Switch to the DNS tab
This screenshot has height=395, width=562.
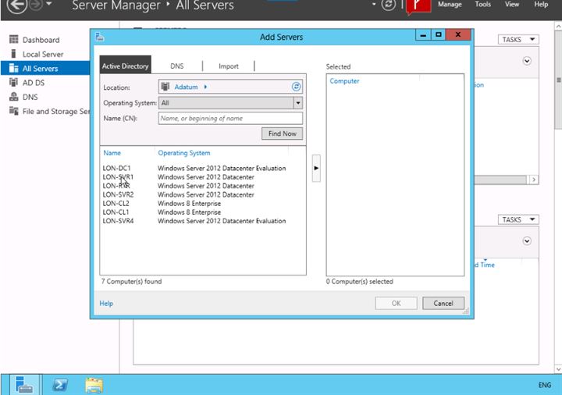coord(177,66)
